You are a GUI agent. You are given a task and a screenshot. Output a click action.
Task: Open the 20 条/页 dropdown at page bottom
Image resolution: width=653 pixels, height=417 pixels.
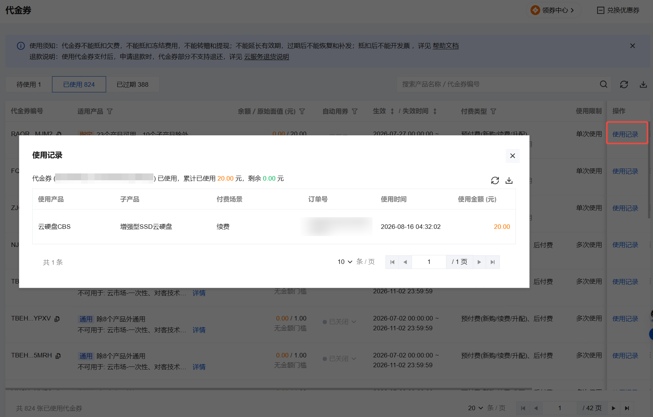475,408
